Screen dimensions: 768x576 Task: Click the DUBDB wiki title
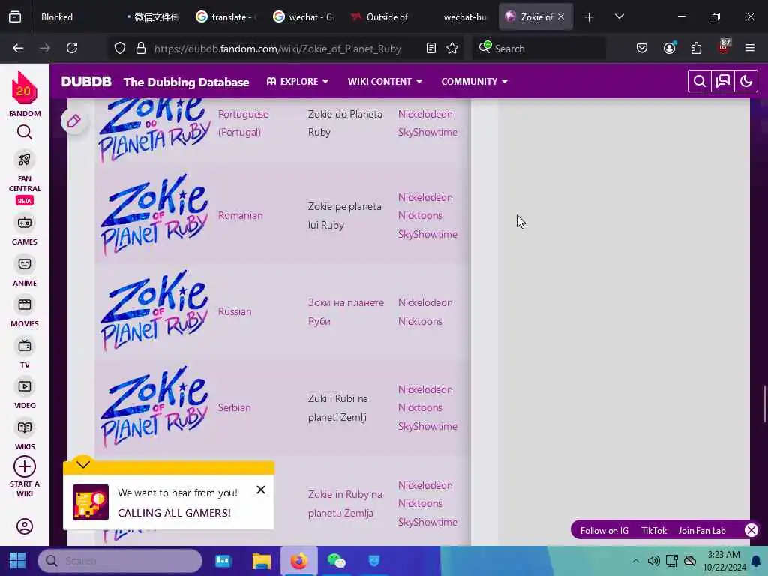[x=86, y=81]
